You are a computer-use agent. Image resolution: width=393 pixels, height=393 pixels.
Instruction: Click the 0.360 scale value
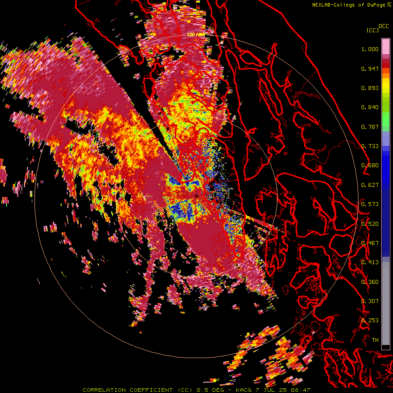370,282
